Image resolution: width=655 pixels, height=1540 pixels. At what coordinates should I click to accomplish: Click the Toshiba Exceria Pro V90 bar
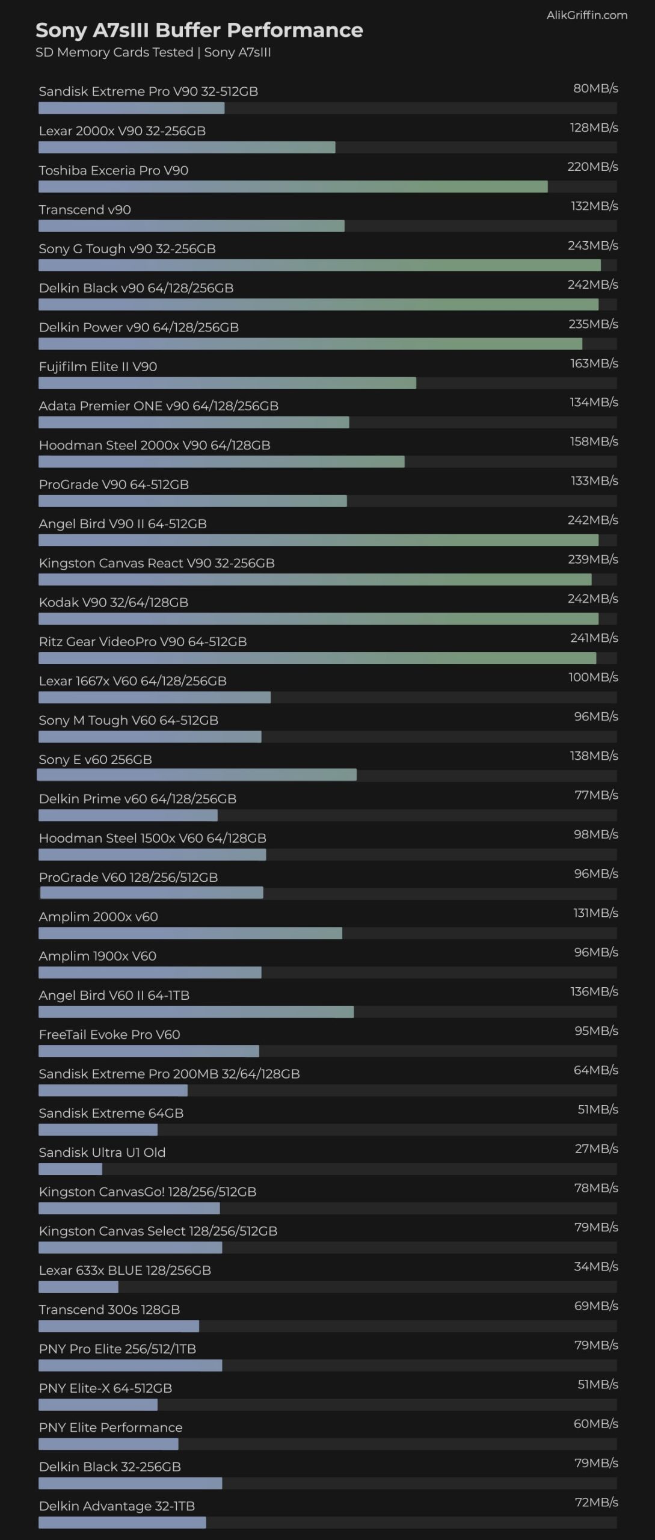click(293, 186)
